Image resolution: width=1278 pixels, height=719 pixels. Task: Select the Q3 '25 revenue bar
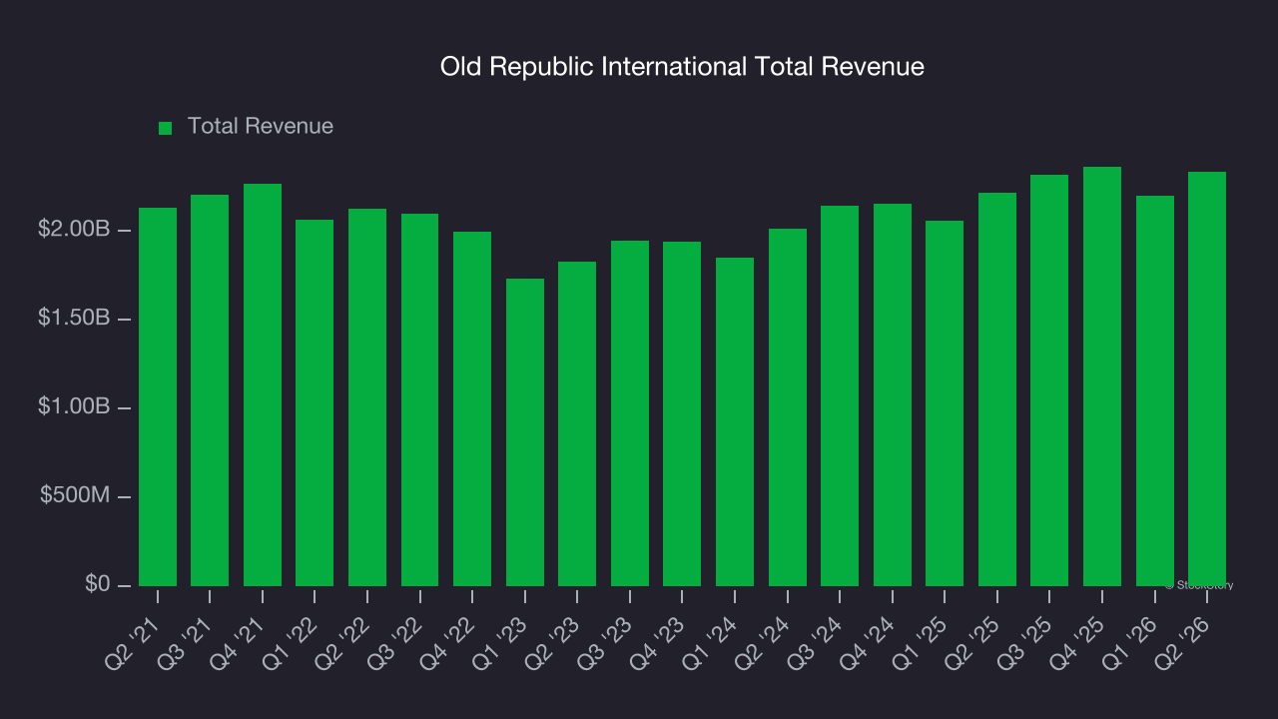pyautogui.click(x=1049, y=380)
